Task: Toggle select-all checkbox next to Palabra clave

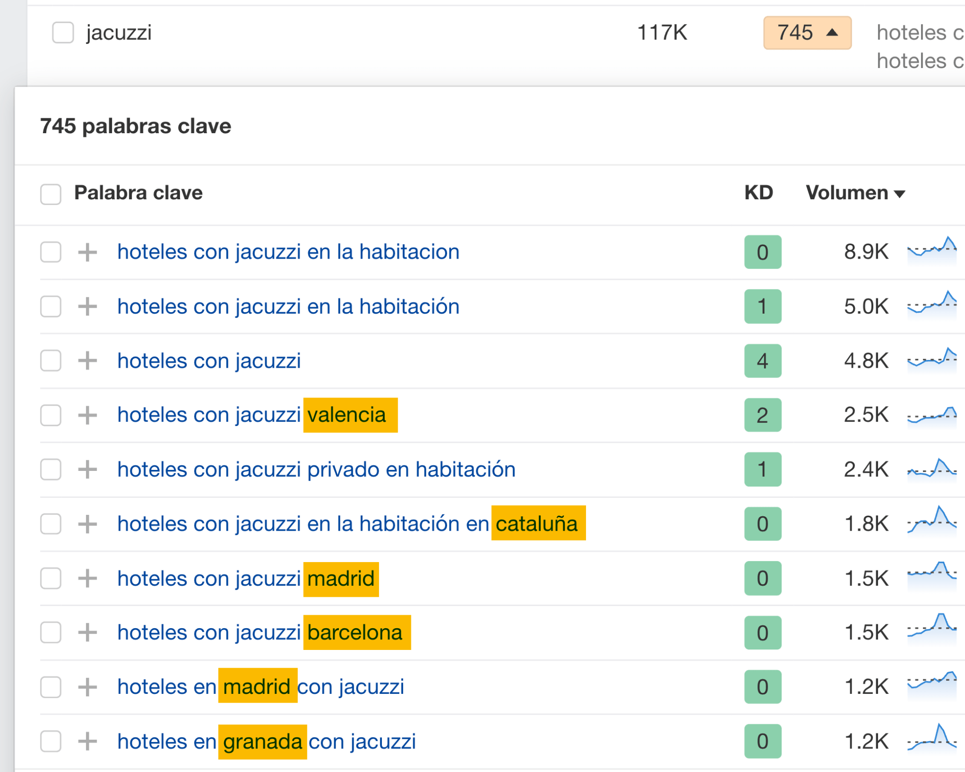Action: click(x=51, y=194)
